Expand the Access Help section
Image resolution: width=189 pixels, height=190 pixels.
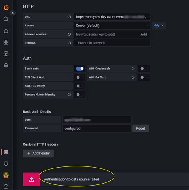coord(158,26)
